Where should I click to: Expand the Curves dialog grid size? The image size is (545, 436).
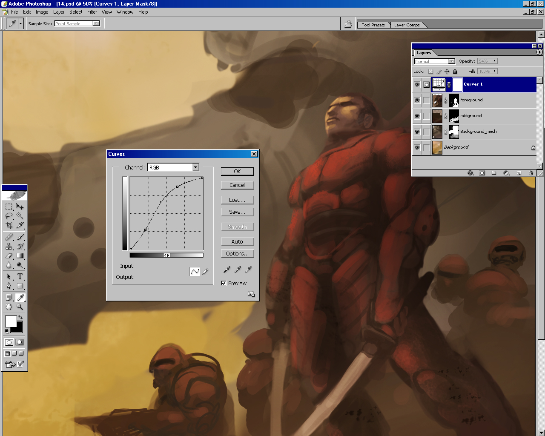click(251, 294)
